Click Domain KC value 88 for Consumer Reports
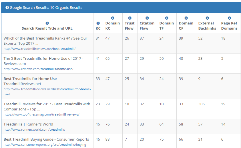 [x=107, y=139]
